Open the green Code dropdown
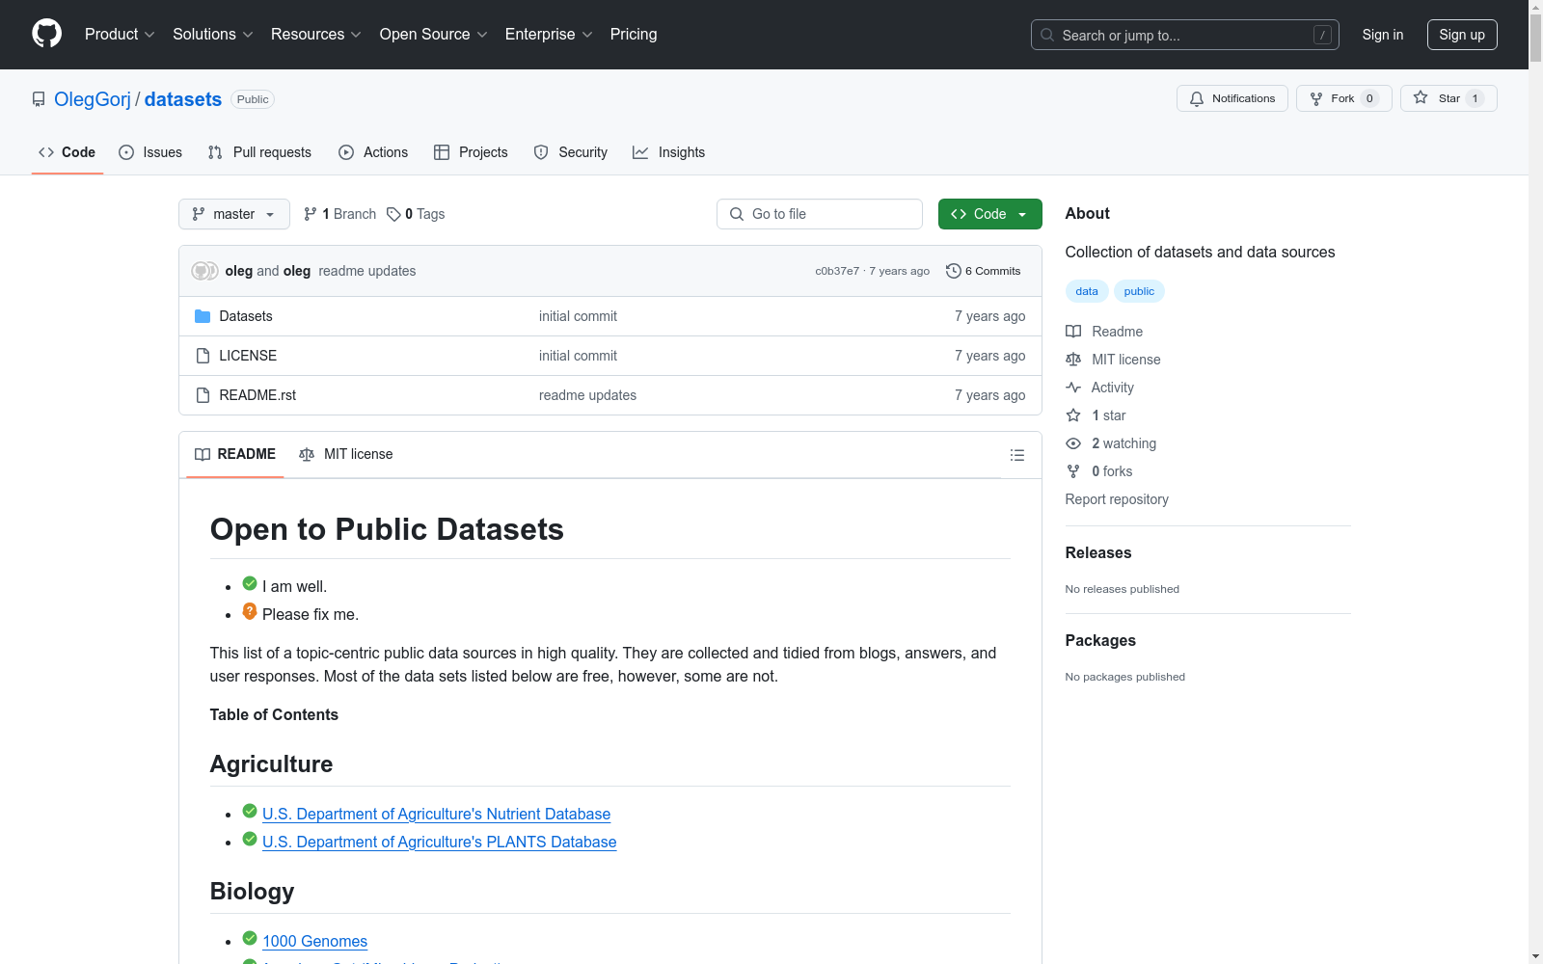The height and width of the screenshot is (964, 1543). (989, 214)
